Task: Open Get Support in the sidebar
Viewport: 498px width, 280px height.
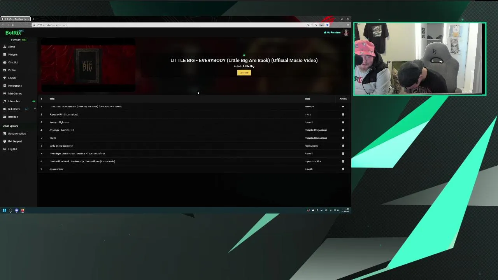Action: coord(15,141)
